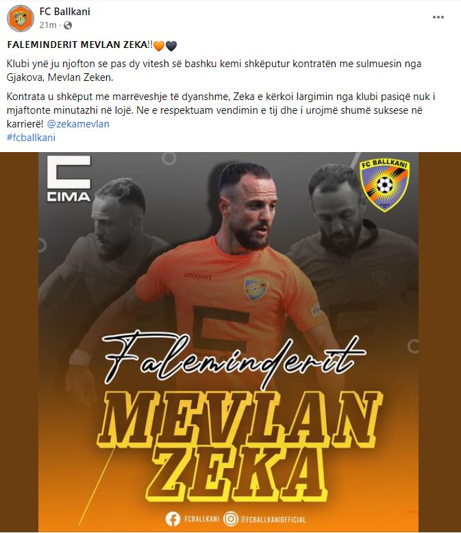Click the orange heart emoji in headline
The height and width of the screenshot is (533, 461).
pyautogui.click(x=159, y=45)
